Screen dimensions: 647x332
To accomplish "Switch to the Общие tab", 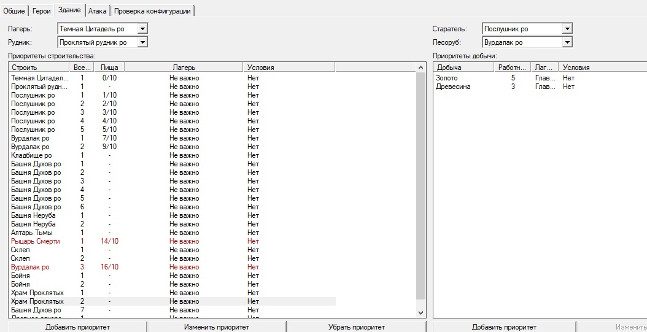I will [x=14, y=11].
